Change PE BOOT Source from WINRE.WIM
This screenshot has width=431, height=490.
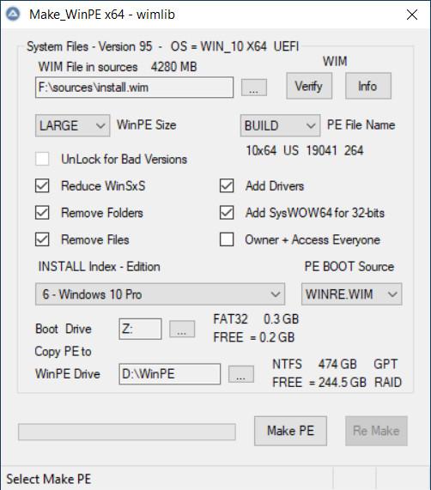coord(352,294)
